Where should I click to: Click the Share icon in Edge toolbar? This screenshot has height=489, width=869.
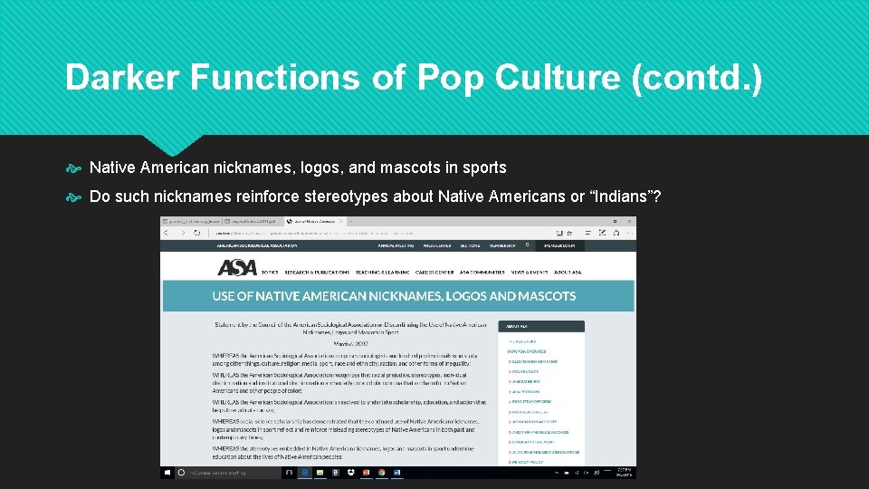[616, 233]
